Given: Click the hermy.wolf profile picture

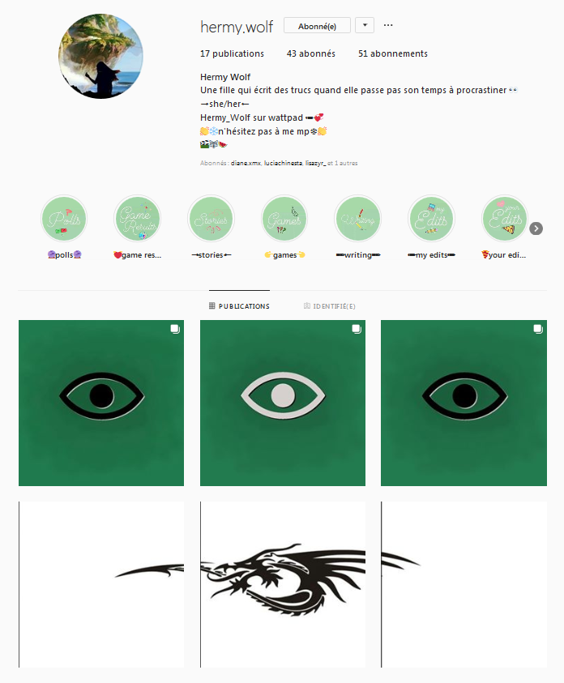Looking at the screenshot, I should click(x=100, y=56).
